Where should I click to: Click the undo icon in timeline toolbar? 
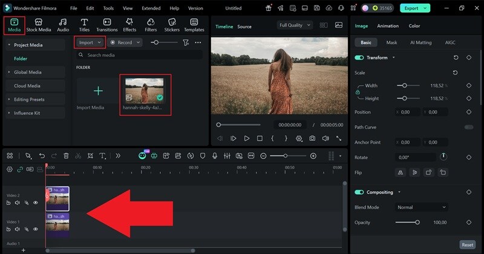[x=42, y=156]
